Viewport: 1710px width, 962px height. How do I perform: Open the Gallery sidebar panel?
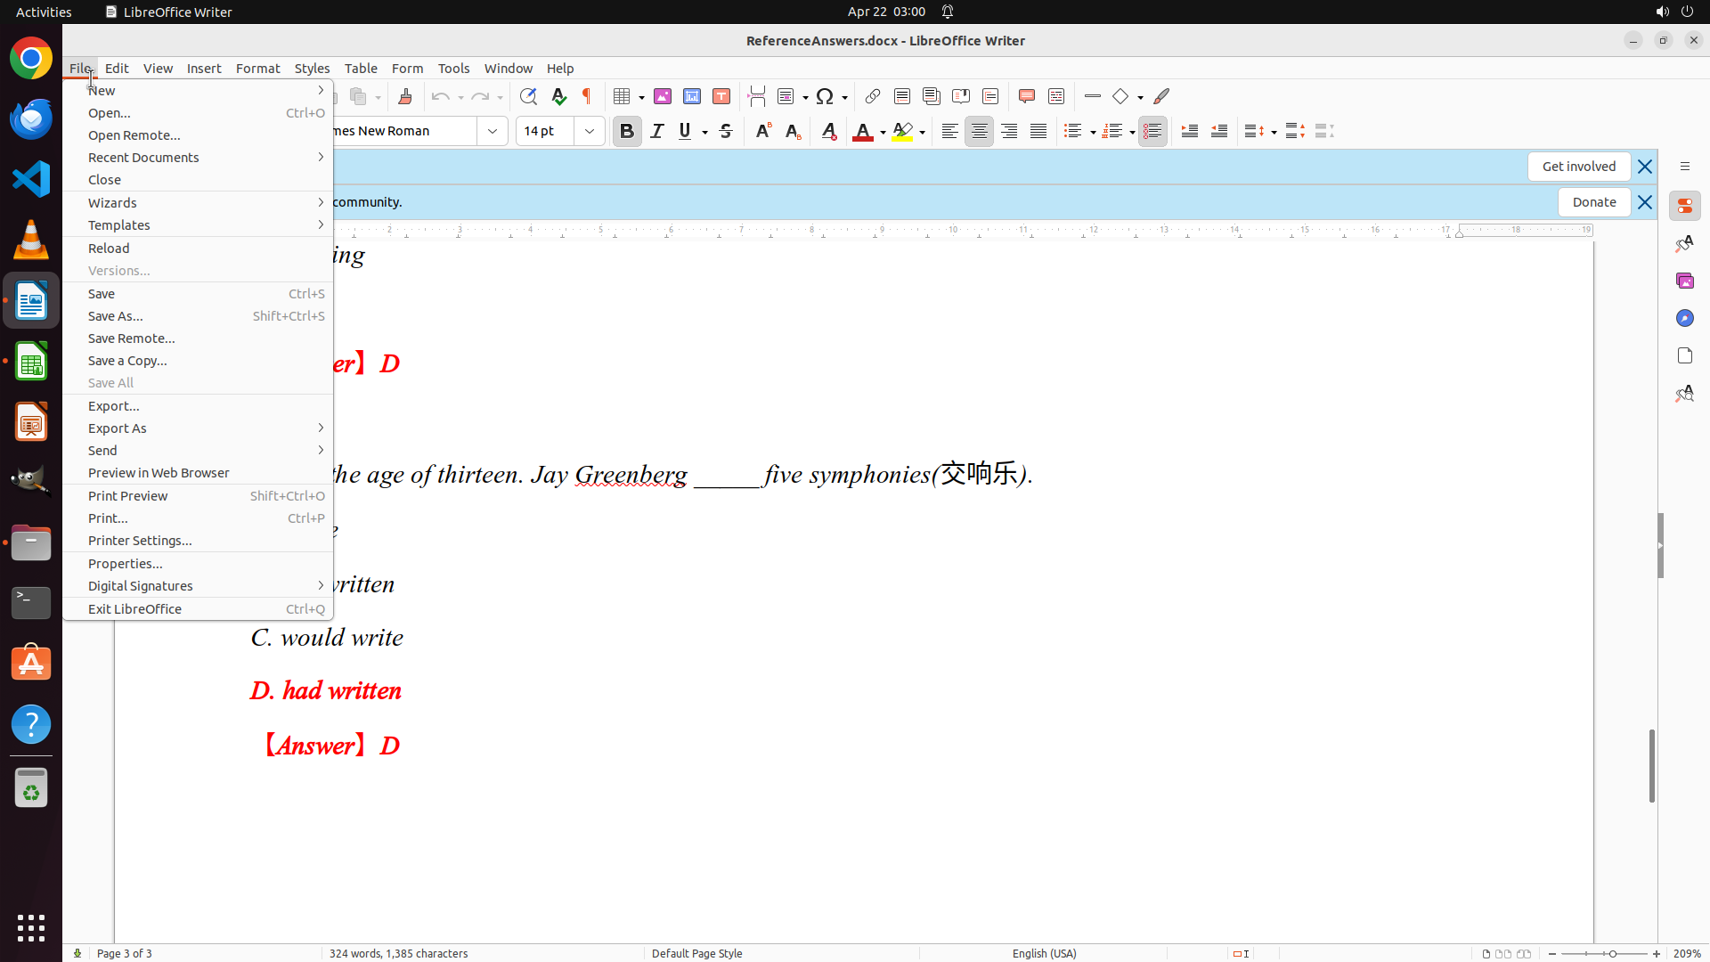1684,281
